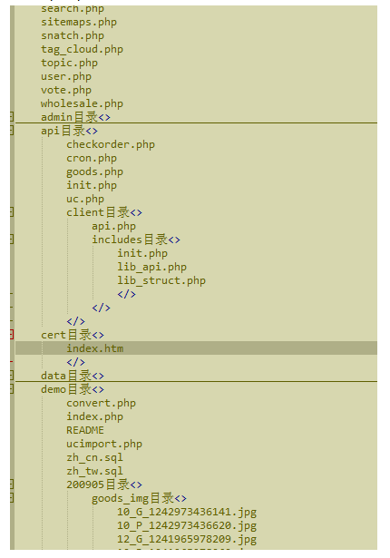The image size is (390, 558).
Task: Click the lib_struct.php line
Action: click(161, 280)
